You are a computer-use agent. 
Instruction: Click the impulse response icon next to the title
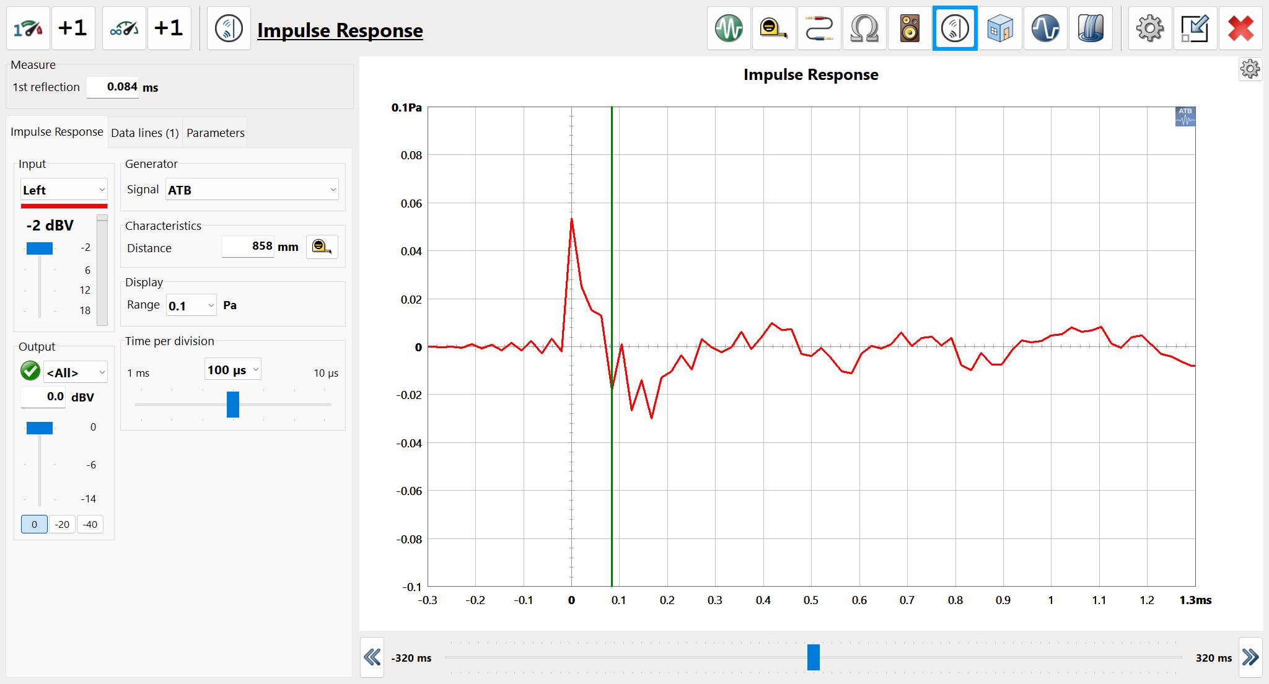(229, 28)
